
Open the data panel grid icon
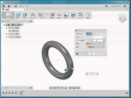(x=4, y=6)
